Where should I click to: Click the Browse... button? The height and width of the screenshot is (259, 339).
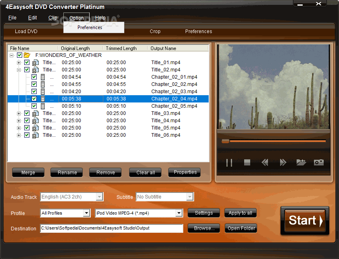point(204,228)
